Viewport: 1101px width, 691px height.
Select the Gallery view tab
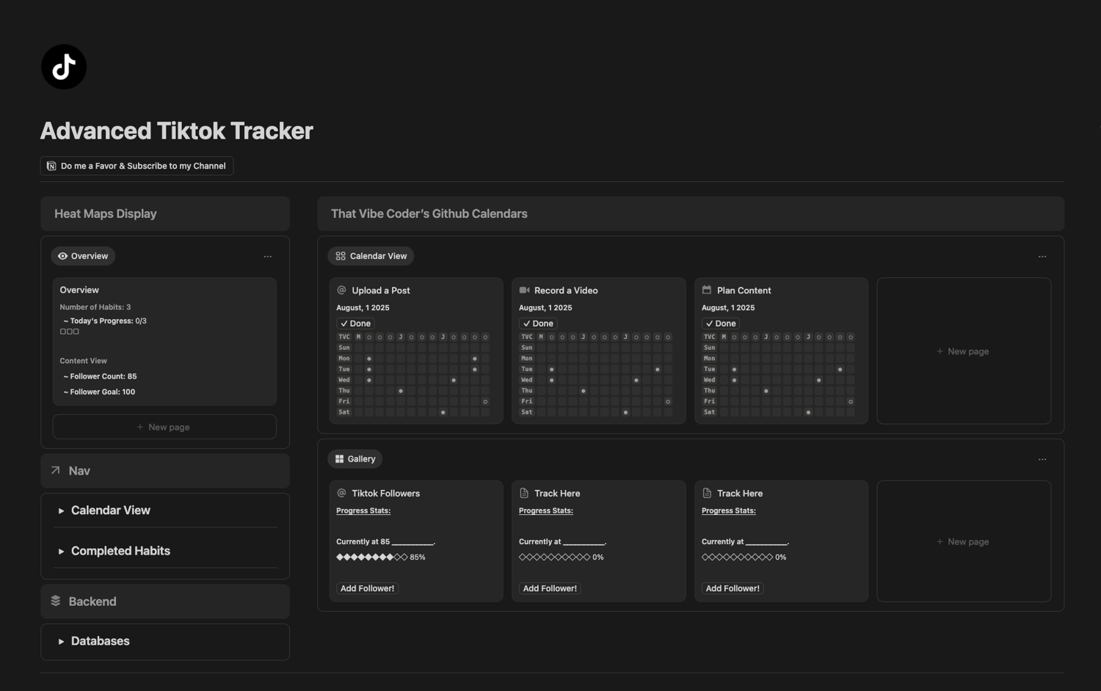(x=355, y=459)
